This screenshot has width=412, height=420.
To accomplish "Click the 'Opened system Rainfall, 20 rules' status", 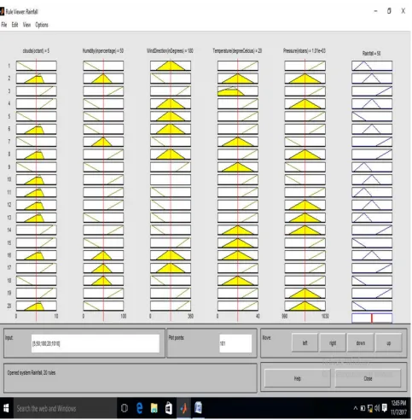I will tap(32, 373).
